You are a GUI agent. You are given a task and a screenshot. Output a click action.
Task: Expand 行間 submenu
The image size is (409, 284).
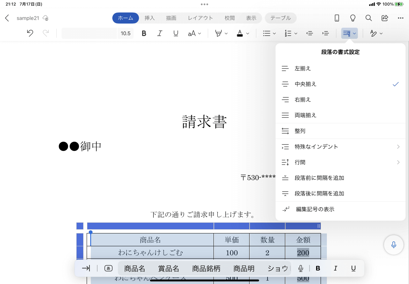coord(340,162)
